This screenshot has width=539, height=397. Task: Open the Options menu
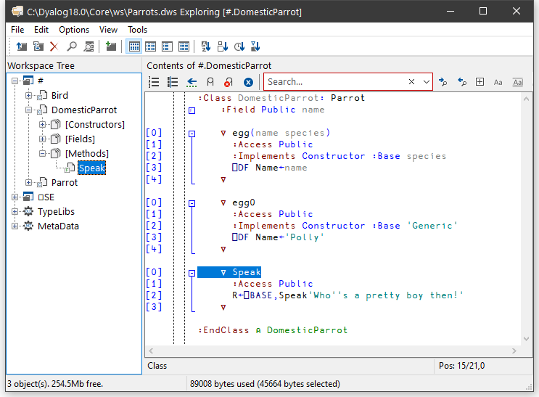(x=74, y=30)
